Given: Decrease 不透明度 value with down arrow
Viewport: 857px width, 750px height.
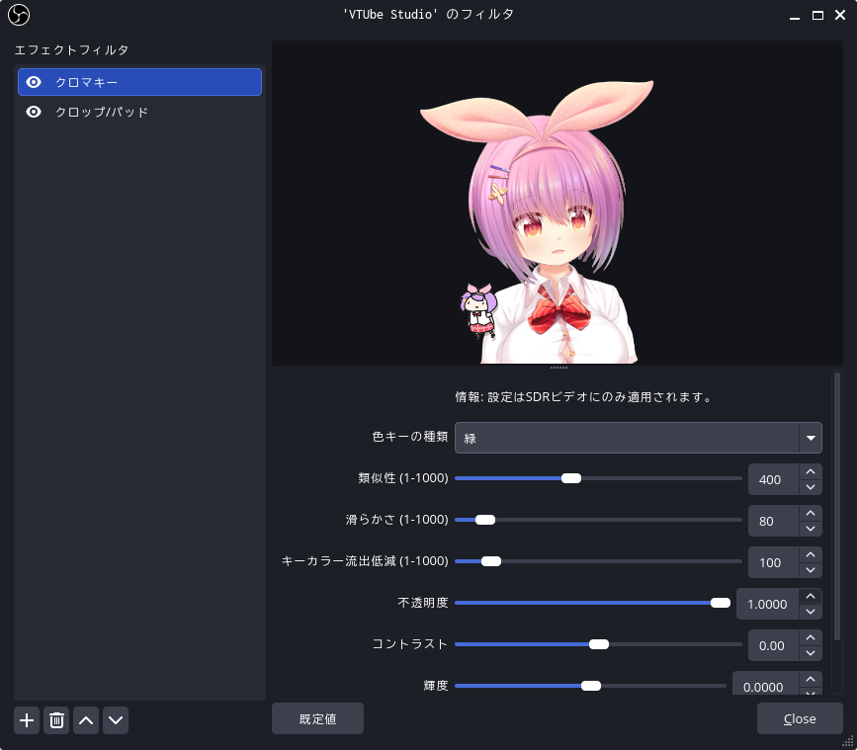Looking at the screenshot, I should point(811,612).
